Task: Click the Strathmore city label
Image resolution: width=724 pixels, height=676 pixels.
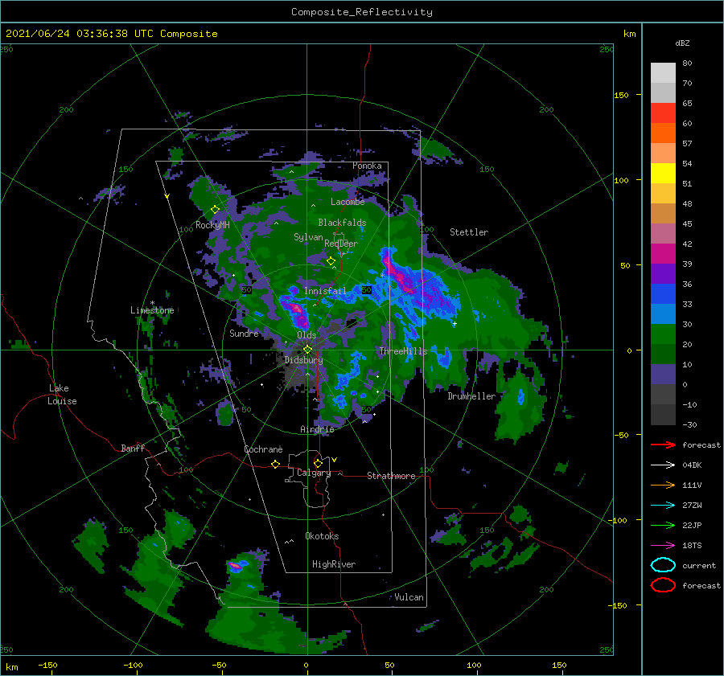Action: click(391, 476)
